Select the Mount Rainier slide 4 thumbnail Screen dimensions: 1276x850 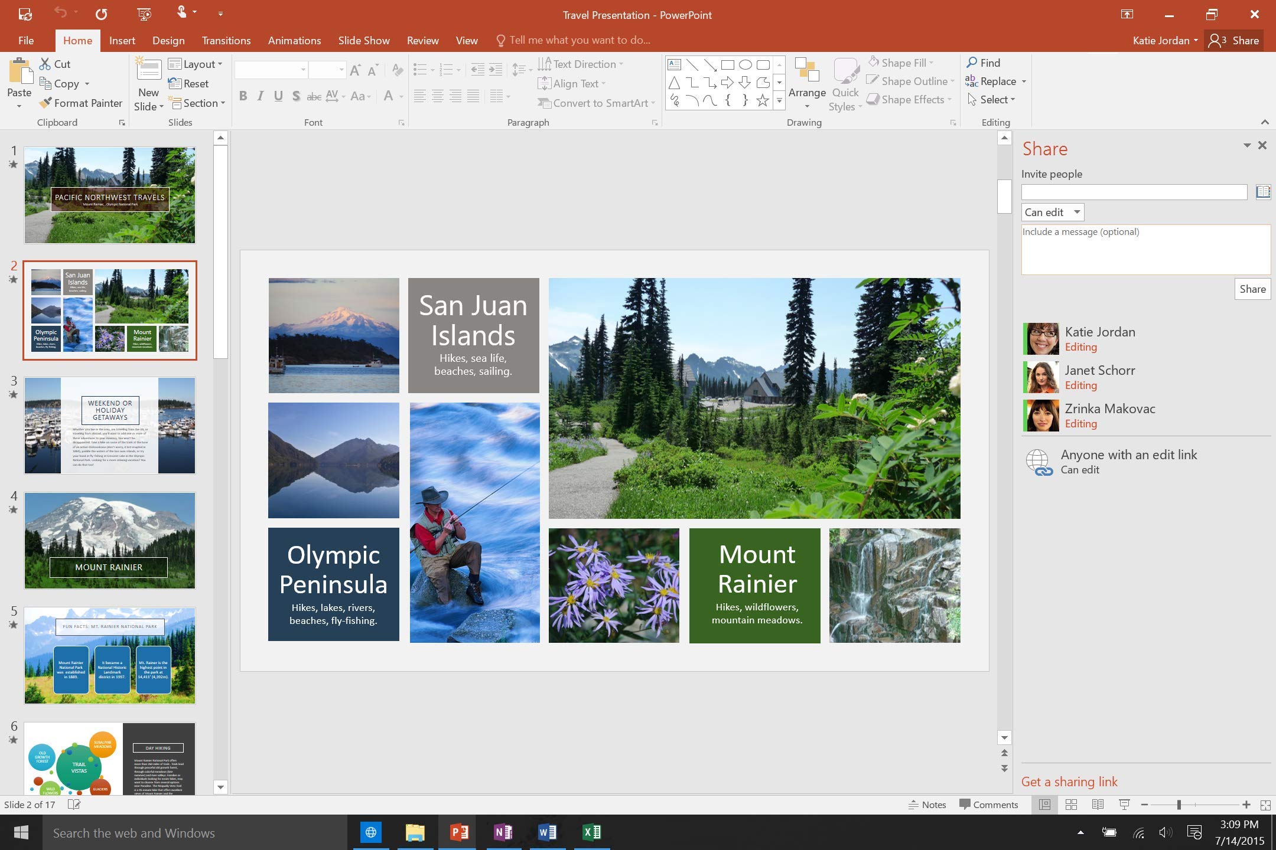110,540
